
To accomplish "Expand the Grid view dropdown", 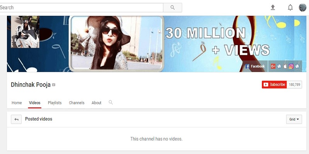I will tap(294, 119).
